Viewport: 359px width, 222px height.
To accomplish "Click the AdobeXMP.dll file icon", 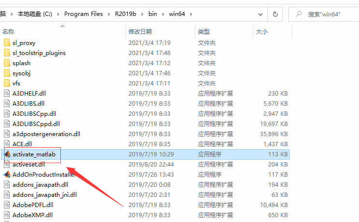I will pos(7,215).
